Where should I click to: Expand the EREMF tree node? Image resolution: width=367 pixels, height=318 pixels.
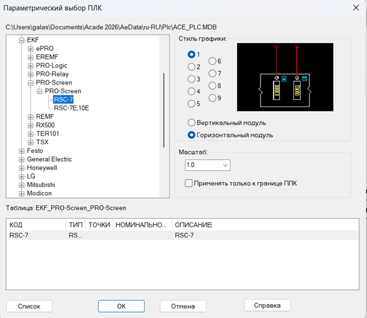tap(31, 57)
